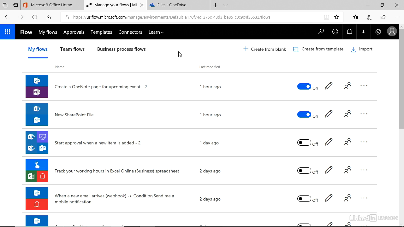
Task: Open more options for New SharePoint File
Action: pyautogui.click(x=364, y=114)
